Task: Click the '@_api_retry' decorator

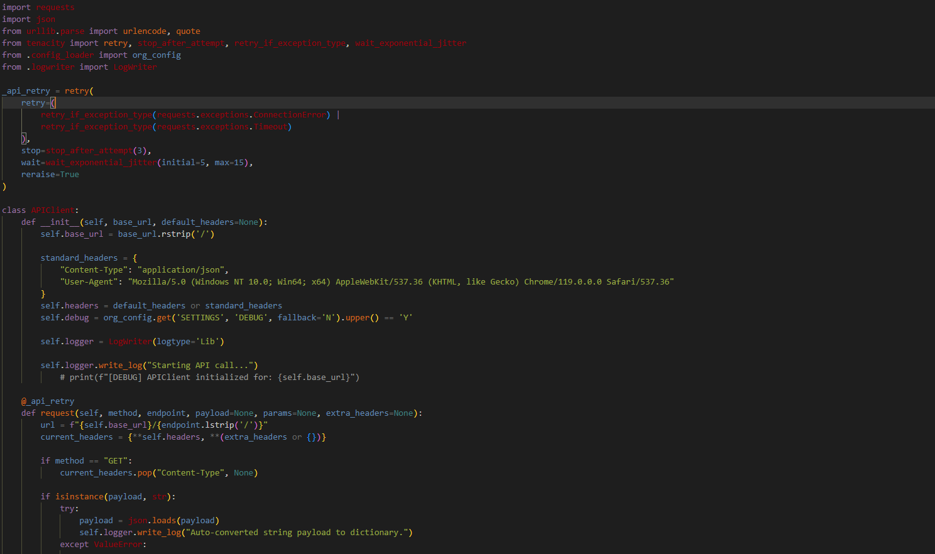Action: (48, 401)
